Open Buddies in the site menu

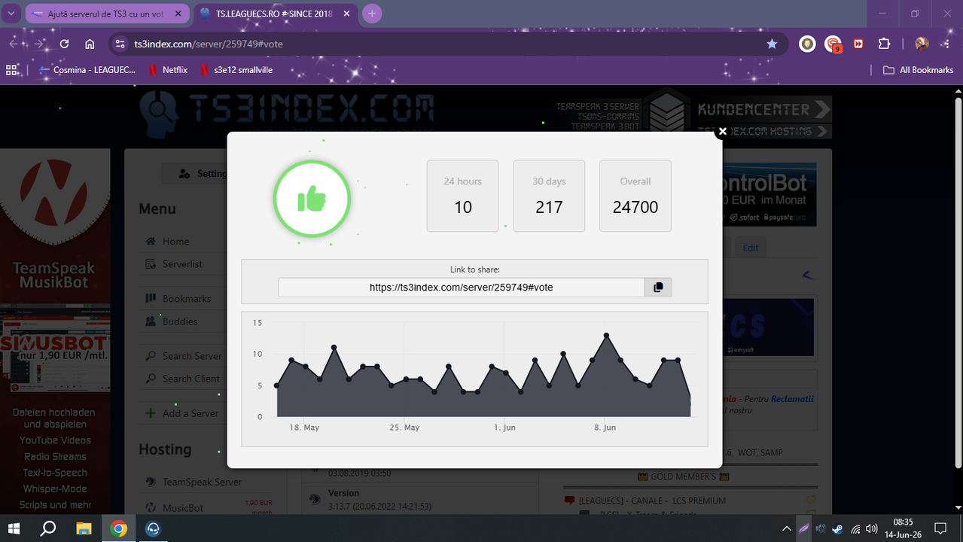(x=180, y=321)
